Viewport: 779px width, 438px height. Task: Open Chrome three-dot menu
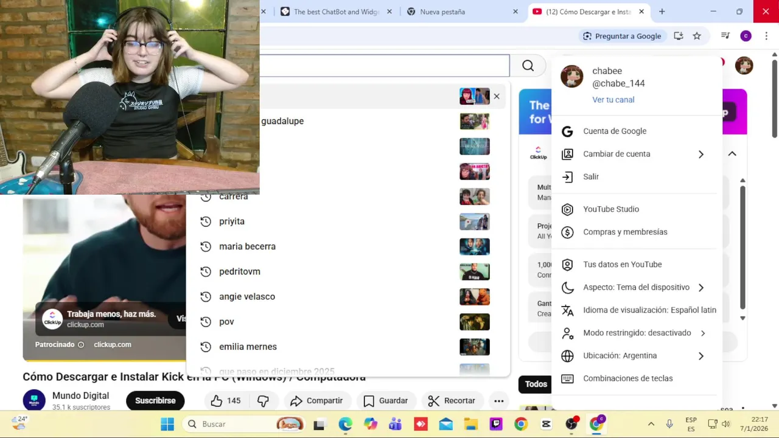pyautogui.click(x=766, y=36)
